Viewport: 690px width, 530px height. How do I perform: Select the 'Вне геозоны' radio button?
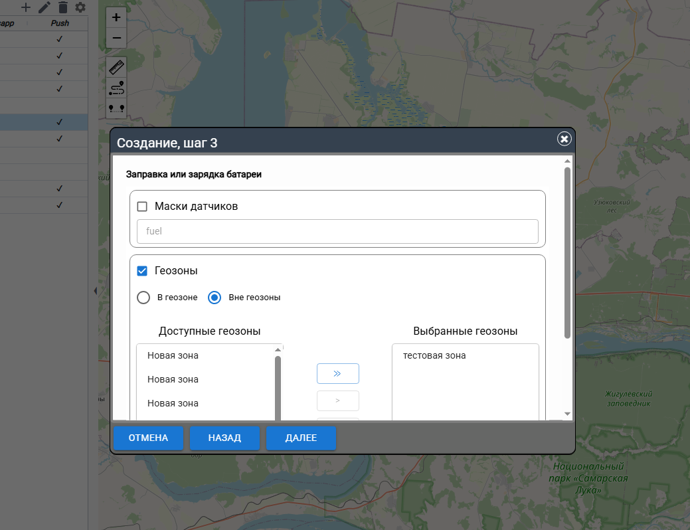215,298
